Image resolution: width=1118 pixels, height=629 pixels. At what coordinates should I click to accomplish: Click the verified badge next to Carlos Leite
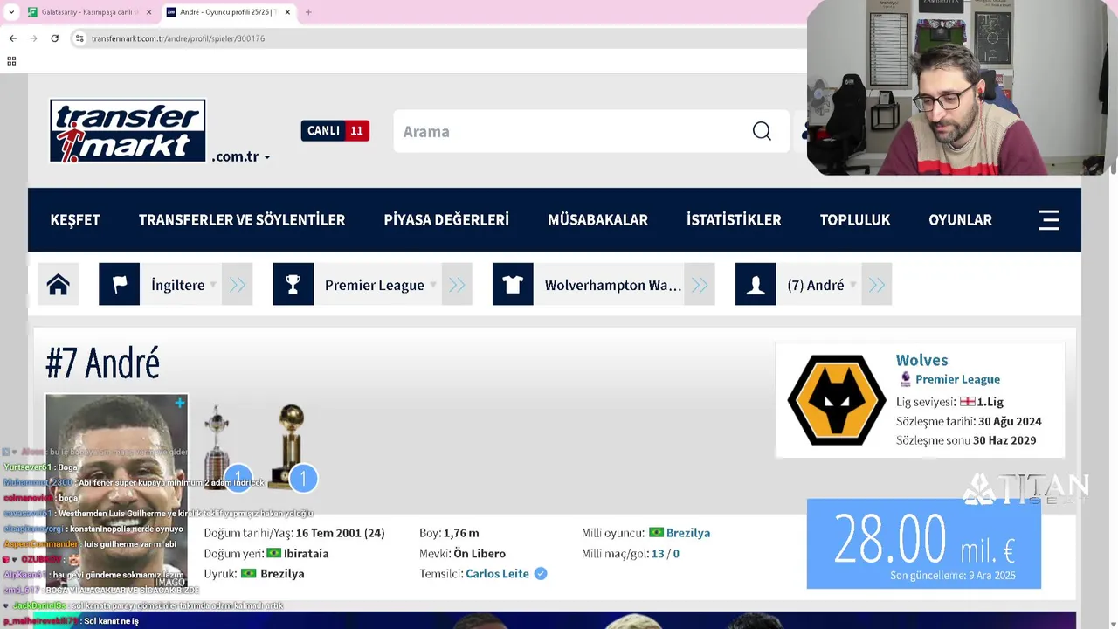(x=541, y=574)
